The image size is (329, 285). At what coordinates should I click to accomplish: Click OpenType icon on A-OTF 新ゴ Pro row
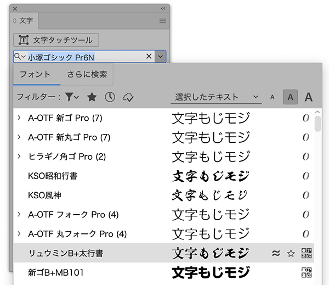(306, 118)
